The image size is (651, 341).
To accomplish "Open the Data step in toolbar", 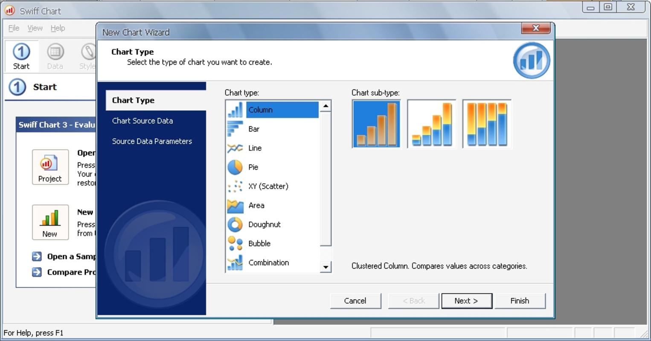I will pos(55,56).
